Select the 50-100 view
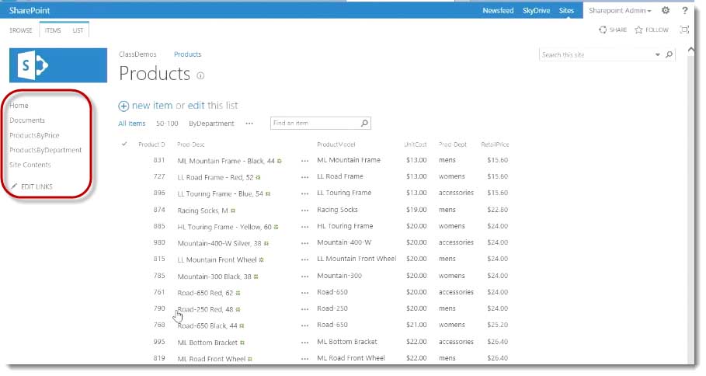Image resolution: width=706 pixels, height=376 pixels. pyautogui.click(x=167, y=124)
